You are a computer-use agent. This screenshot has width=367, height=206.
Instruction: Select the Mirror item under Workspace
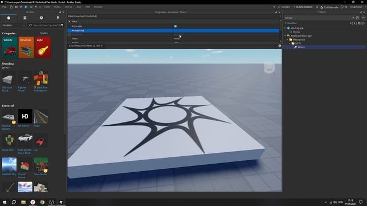click(296, 32)
